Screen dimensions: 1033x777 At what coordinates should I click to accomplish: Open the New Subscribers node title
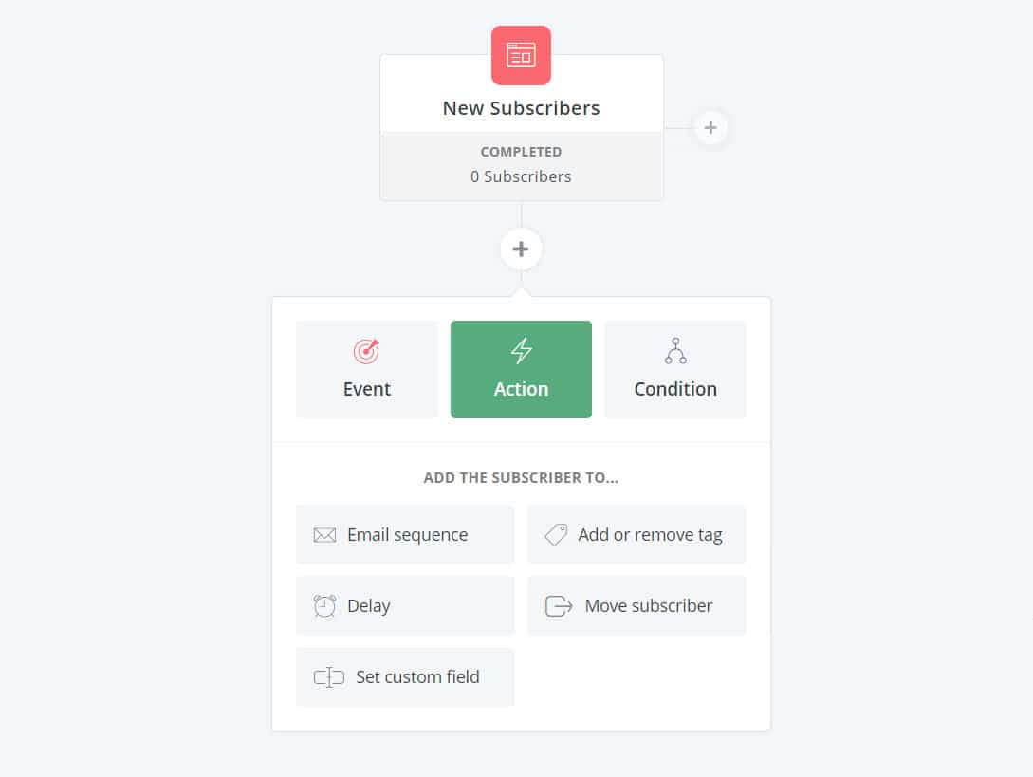[x=521, y=108]
